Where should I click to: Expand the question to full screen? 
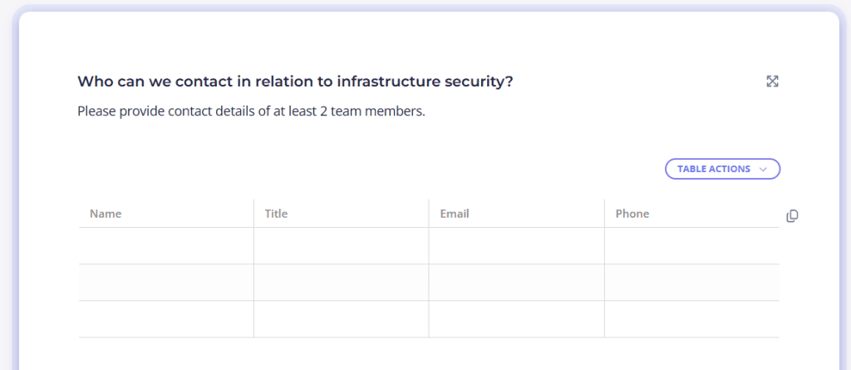tap(772, 81)
